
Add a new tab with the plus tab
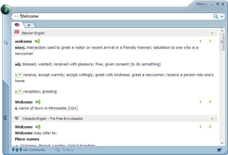tap(29, 25)
